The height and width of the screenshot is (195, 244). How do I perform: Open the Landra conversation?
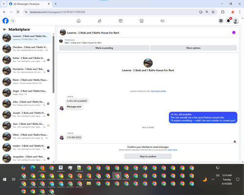coord(26,147)
